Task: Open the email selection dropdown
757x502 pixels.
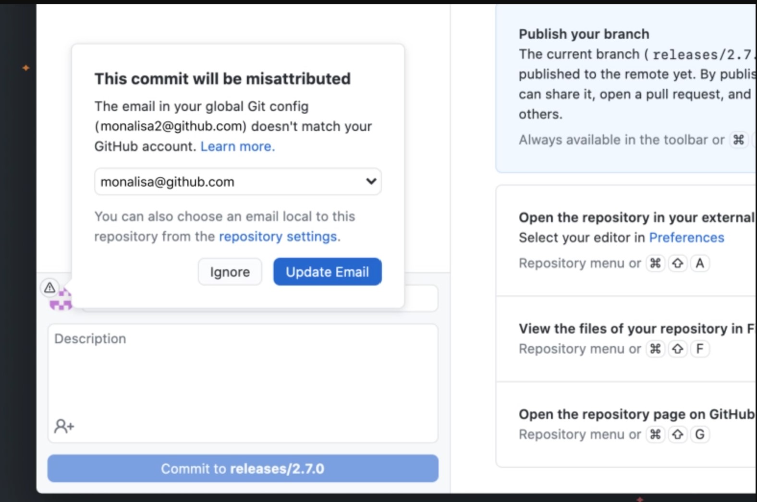Action: (238, 181)
